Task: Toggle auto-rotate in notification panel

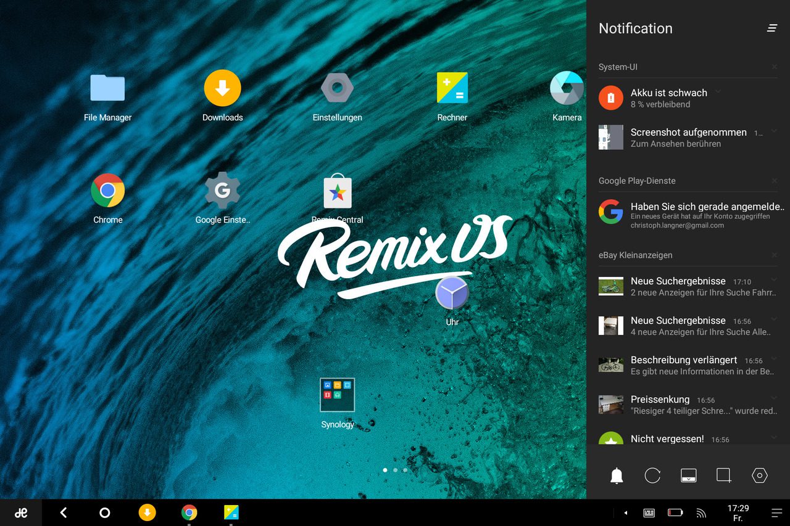Action: click(x=652, y=475)
